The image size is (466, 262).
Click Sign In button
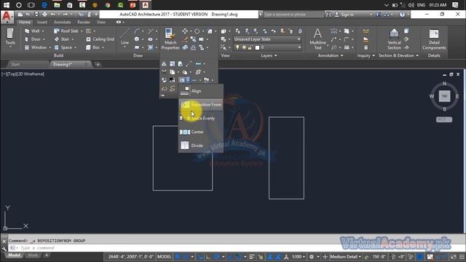[x=344, y=15]
